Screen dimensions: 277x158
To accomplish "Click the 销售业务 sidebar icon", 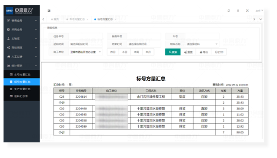I will tap(8, 20).
